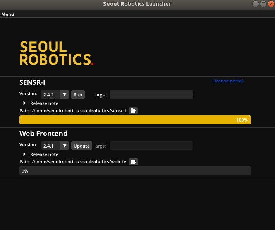Expand the Web Frontend Release note
275x230 pixels.
(x=41, y=154)
